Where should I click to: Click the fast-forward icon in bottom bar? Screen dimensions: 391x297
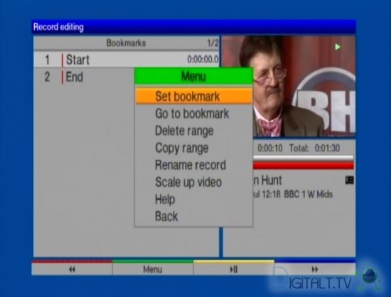coord(315,269)
